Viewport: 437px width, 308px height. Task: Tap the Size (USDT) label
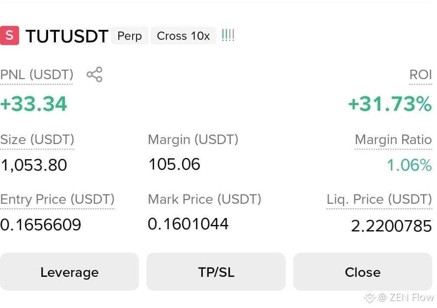click(x=37, y=140)
